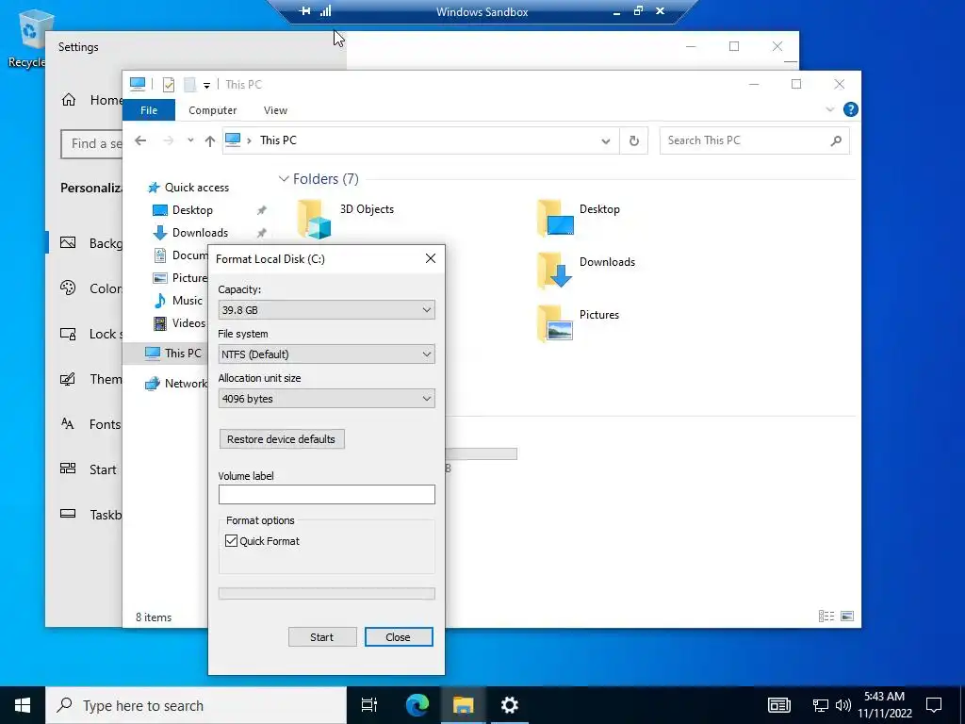Select the Downloads folder in main pane
The image size is (965, 724).
(x=586, y=271)
